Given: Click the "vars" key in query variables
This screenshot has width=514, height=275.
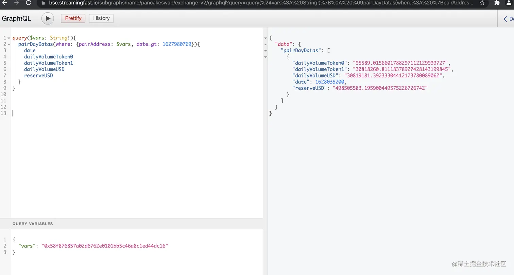Looking at the screenshot, I should (x=27, y=246).
